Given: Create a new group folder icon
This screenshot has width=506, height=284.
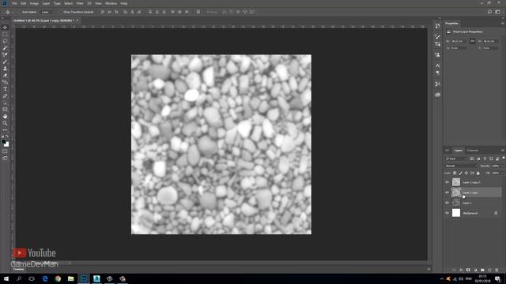Looking at the screenshot, I should pos(482,270).
